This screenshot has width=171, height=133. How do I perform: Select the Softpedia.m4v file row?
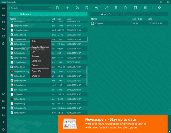coord(48,113)
